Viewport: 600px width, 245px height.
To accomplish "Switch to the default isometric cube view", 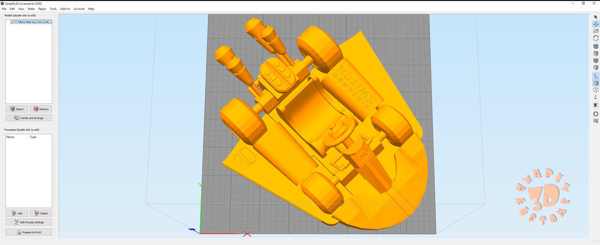I will [596, 46].
